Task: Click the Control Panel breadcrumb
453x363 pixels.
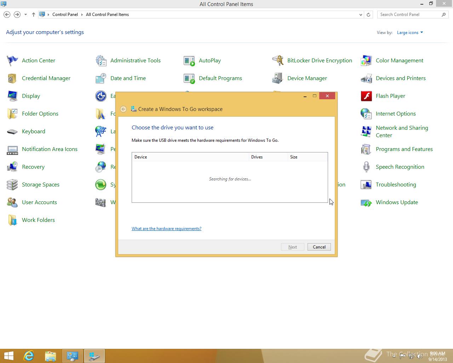Action: pyautogui.click(x=65, y=15)
